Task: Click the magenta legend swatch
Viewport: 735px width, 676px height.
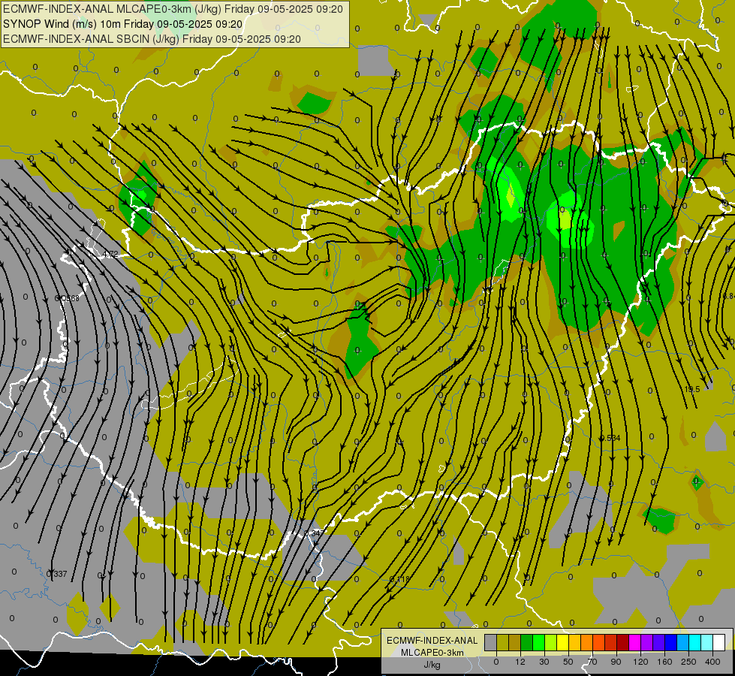Action: (x=635, y=643)
